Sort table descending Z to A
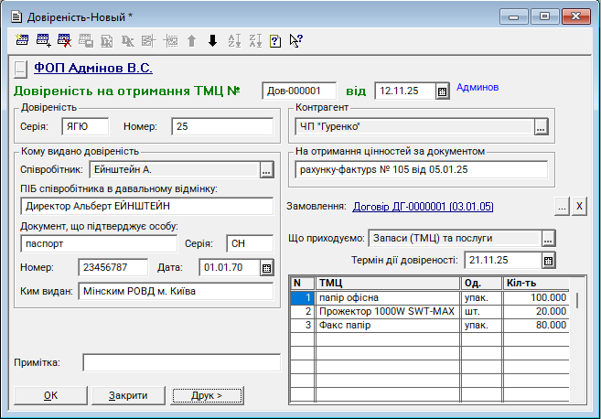601x419 pixels. (254, 40)
